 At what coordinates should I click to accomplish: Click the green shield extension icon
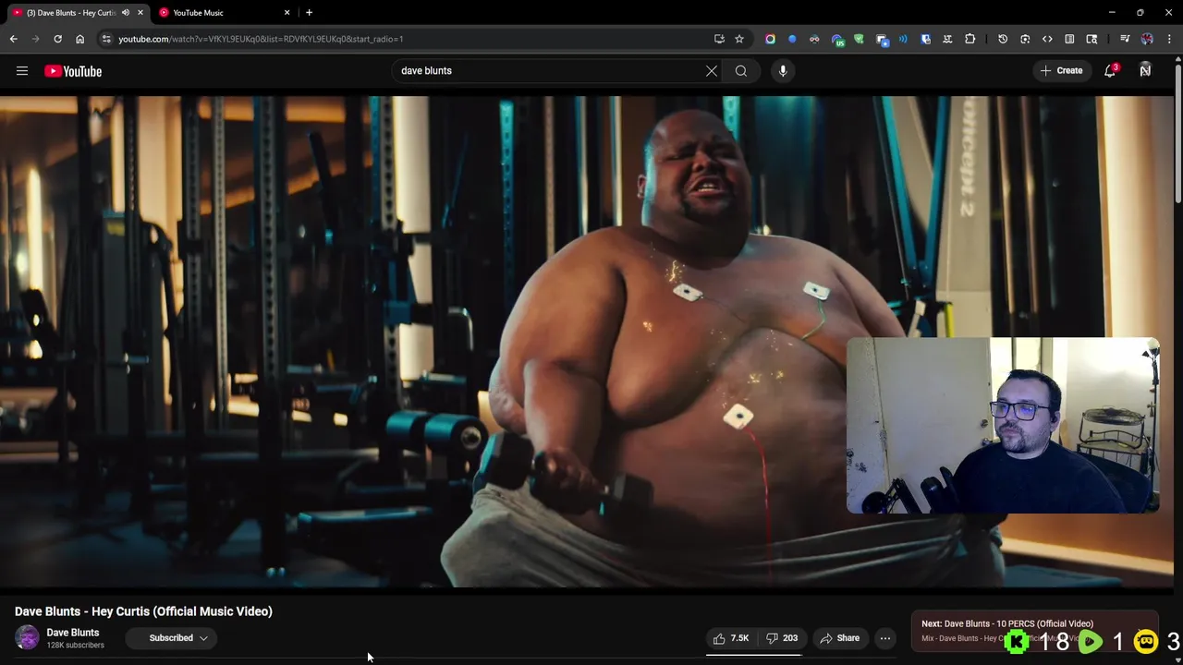859,39
